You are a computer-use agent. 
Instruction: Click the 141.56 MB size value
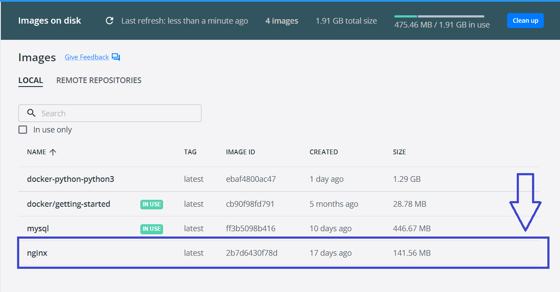pos(412,253)
